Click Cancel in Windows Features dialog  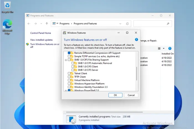click(131, 95)
